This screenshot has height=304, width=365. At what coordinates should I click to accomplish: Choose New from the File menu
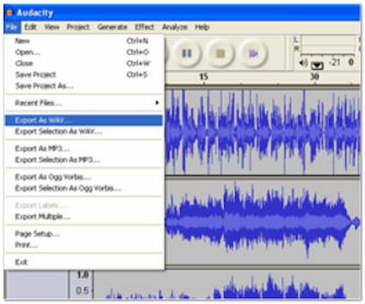pos(84,41)
